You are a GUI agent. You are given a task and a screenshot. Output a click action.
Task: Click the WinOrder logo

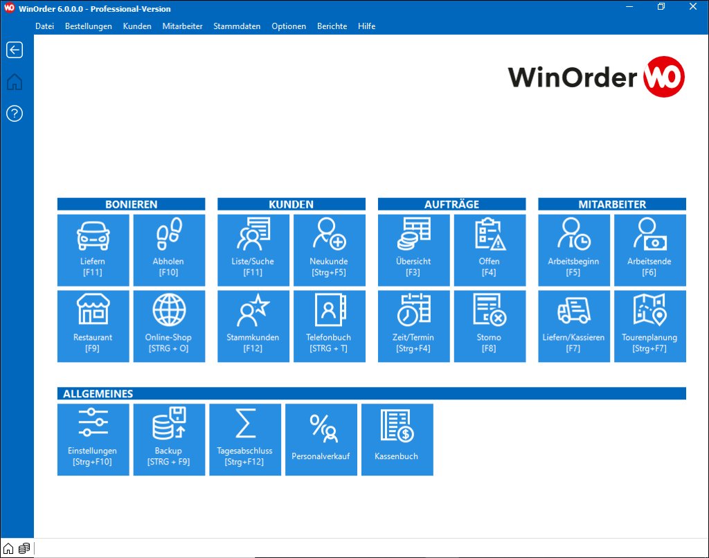click(596, 76)
